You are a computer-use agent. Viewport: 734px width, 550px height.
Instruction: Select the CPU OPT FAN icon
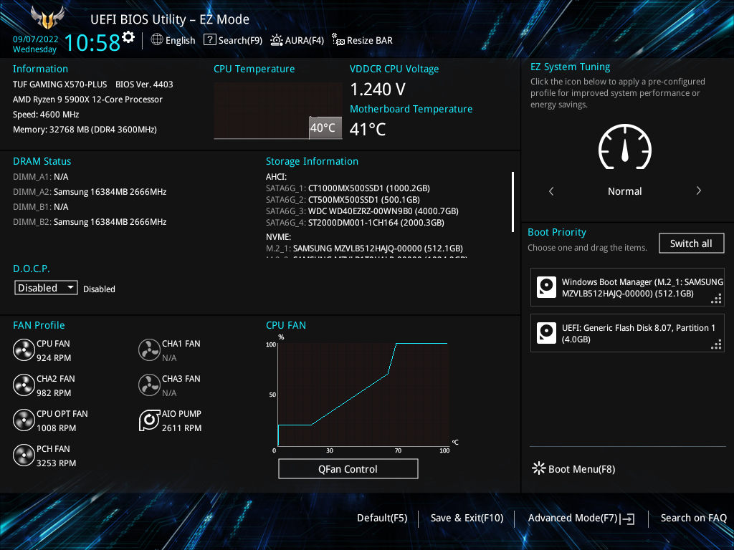coord(24,420)
